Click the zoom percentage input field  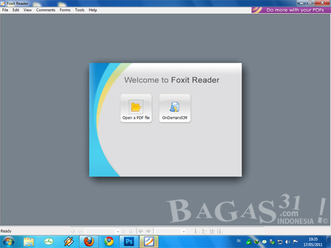168,231
